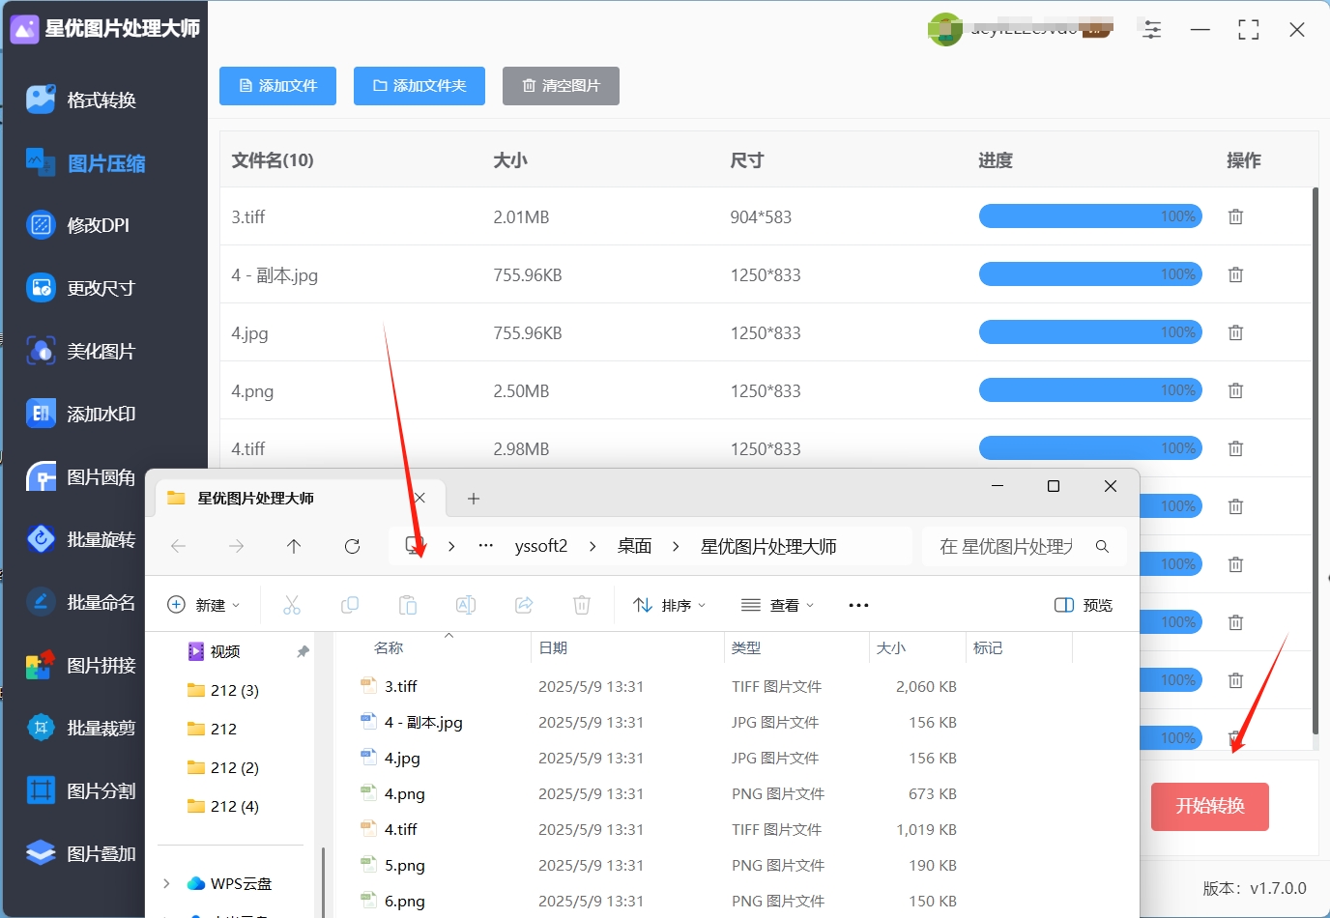The image size is (1330, 918).
Task: Click the progress bar of 4.jpg
Action: tap(1090, 332)
